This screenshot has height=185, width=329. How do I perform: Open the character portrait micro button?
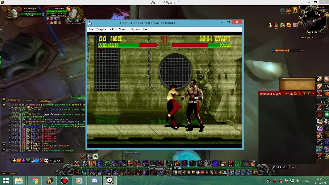coord(175,172)
